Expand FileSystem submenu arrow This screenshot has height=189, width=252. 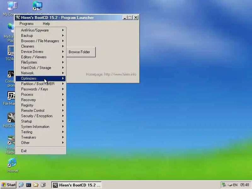click(63, 62)
